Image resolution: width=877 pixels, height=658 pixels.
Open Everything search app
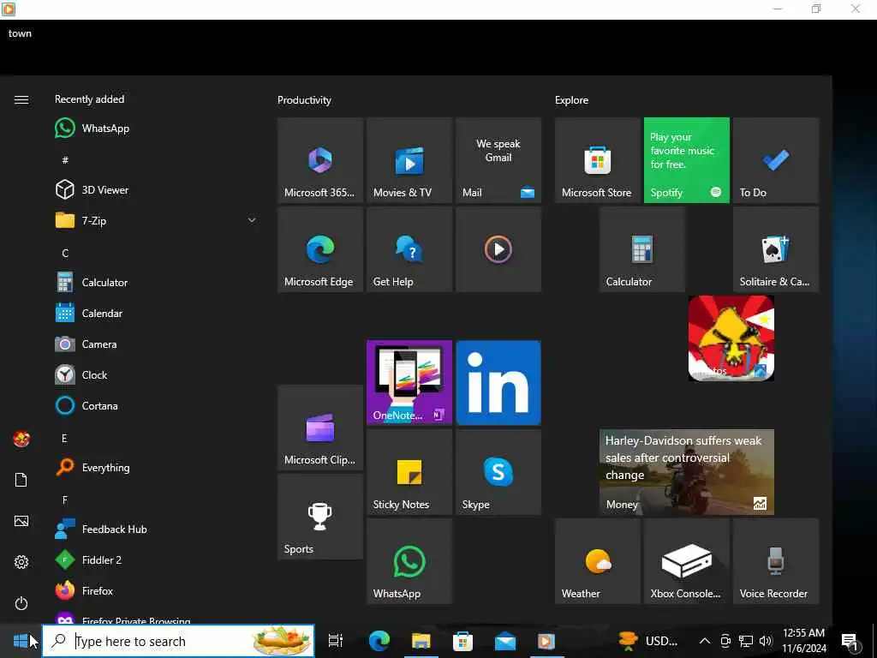coord(157,467)
